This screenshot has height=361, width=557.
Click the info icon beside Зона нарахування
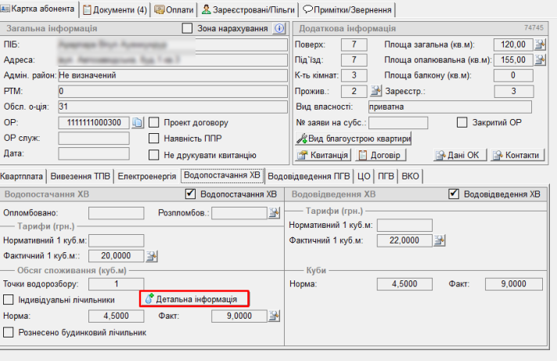pos(279,28)
